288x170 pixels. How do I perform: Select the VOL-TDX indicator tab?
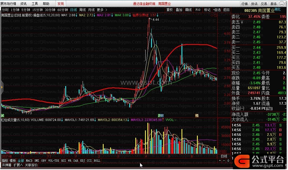pyautogui.click(x=54, y=161)
